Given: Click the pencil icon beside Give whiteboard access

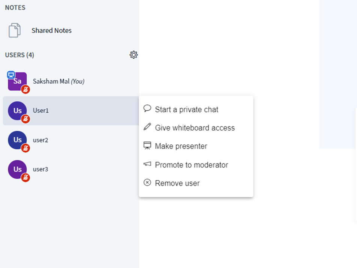Looking at the screenshot, I should (147, 127).
